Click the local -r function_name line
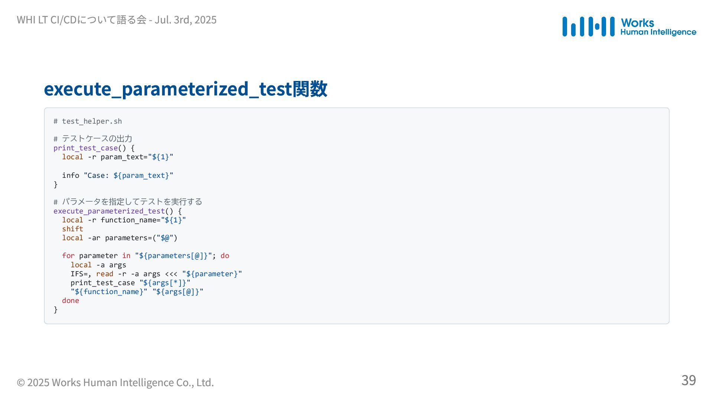This screenshot has height=401, width=713. 124,220
